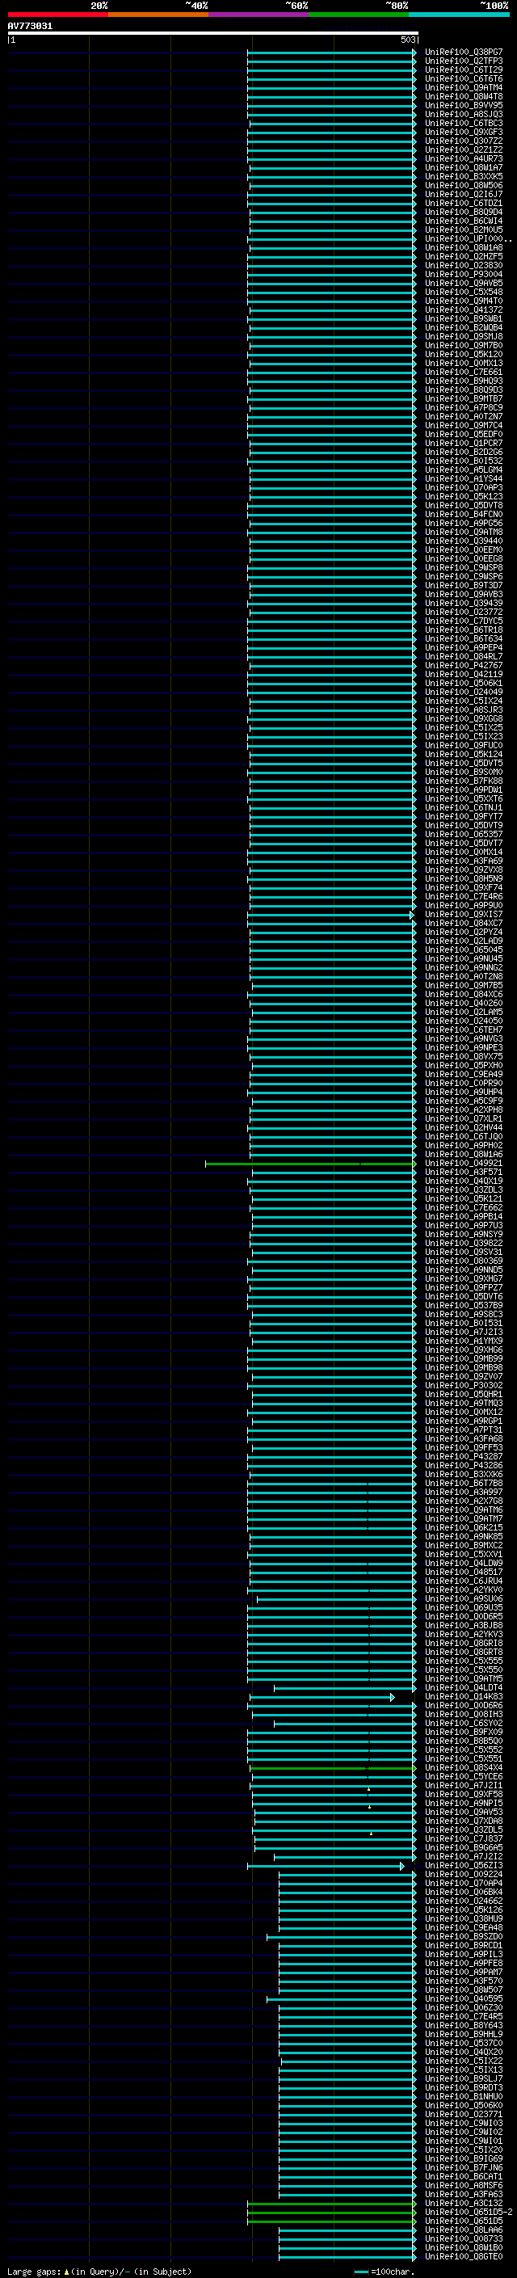Image resolution: width=517 pixels, height=2278 pixels.
Task: Open hit UniRef100_Q9ATM4
Action: click(x=463, y=87)
